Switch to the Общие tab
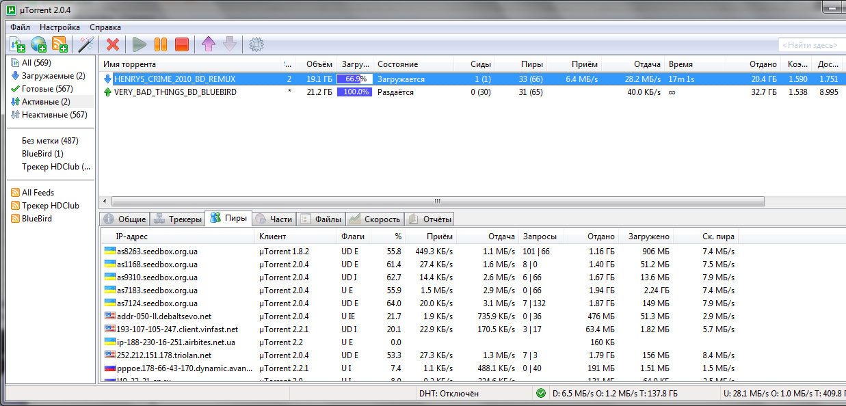The height and width of the screenshot is (406, 846). [x=124, y=219]
